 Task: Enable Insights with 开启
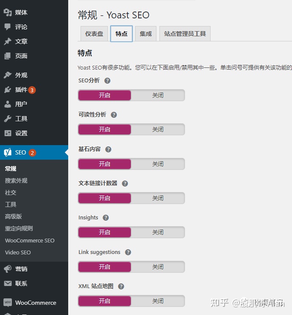coord(104,232)
